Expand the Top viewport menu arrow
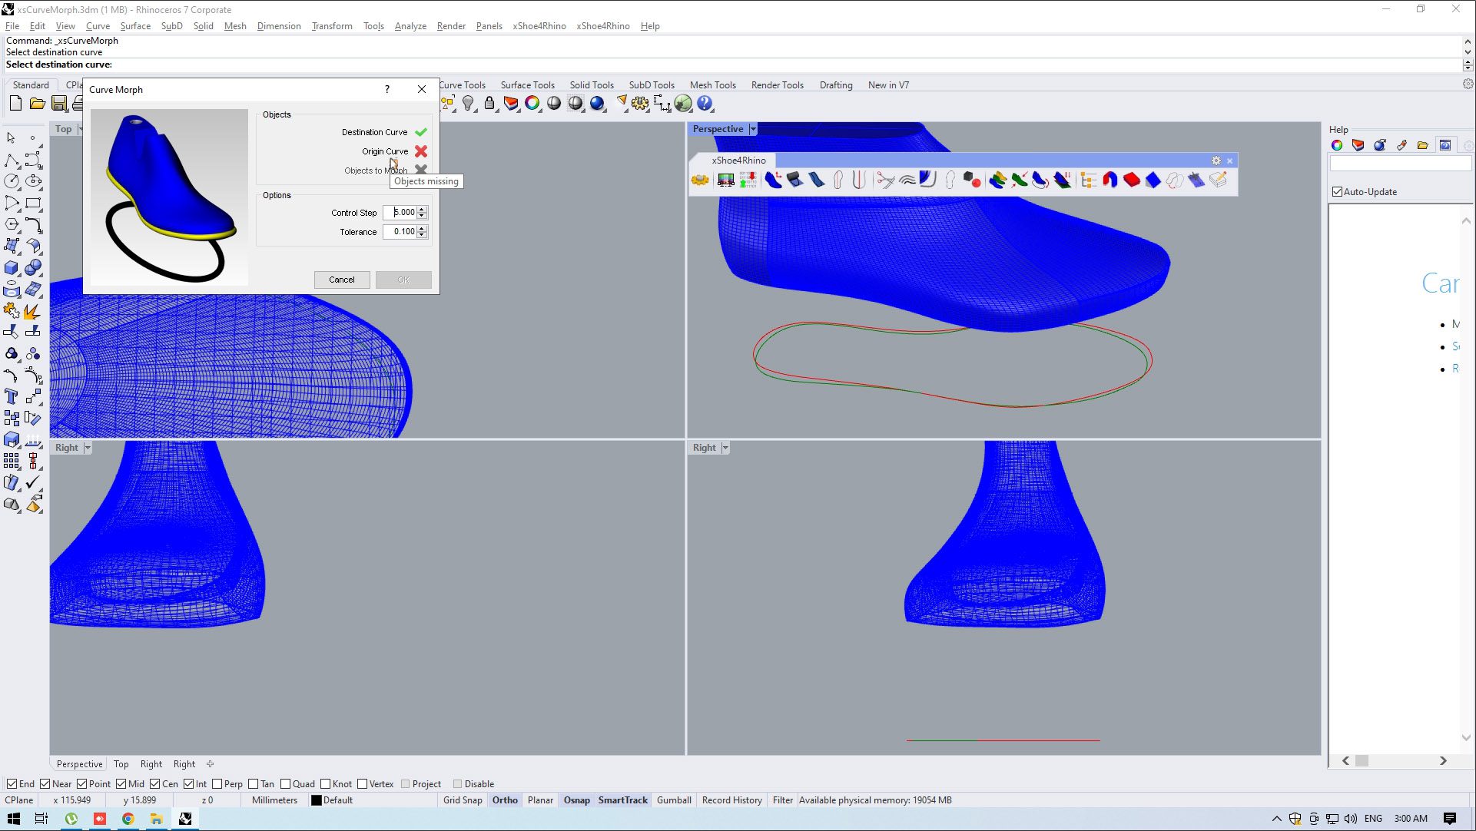 coord(80,129)
